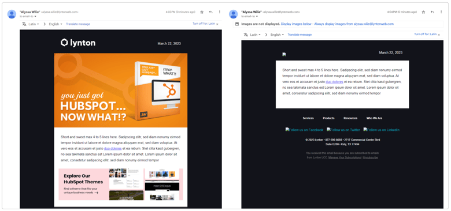Viewport: 451px width, 211px height.
Task: Close the right email translation bar
Action: click(x=439, y=35)
